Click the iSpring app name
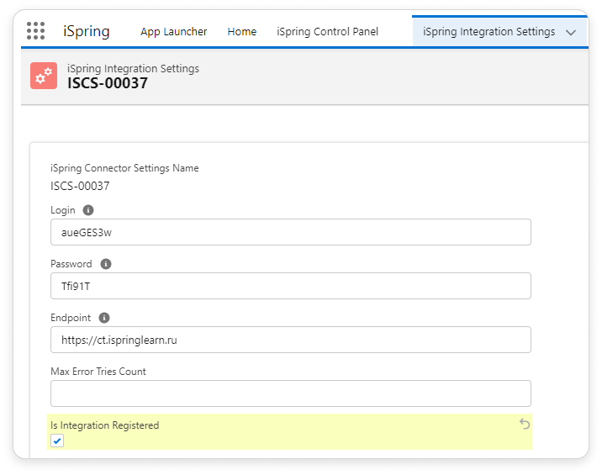The height and width of the screenshot is (475, 602). [x=86, y=32]
